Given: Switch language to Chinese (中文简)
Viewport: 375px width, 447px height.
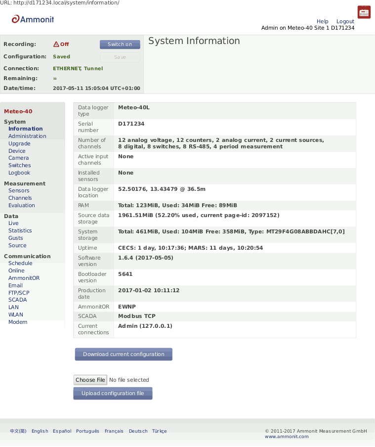Looking at the screenshot, I should point(18,431).
